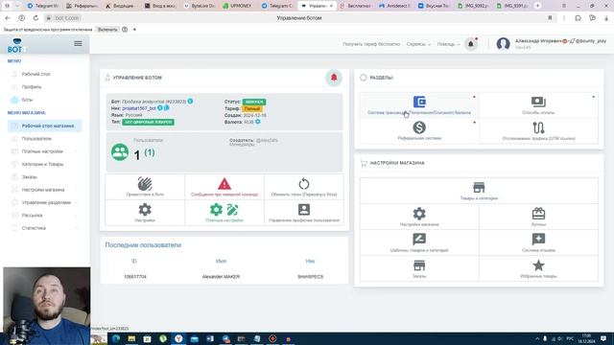Expand Рассылка in the sidebar
The image size is (614, 345).
[x=44, y=215]
